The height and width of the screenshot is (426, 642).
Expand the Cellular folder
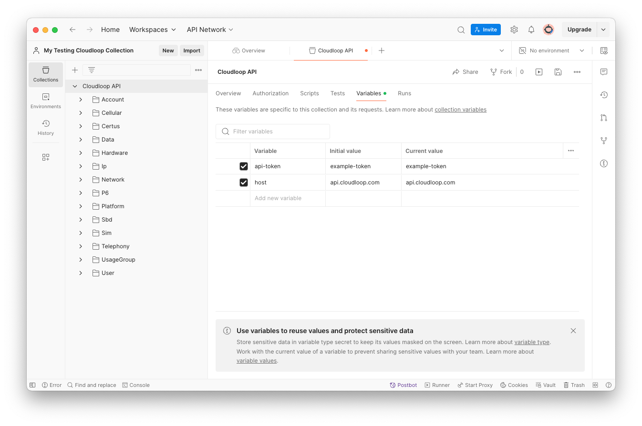pyautogui.click(x=81, y=113)
